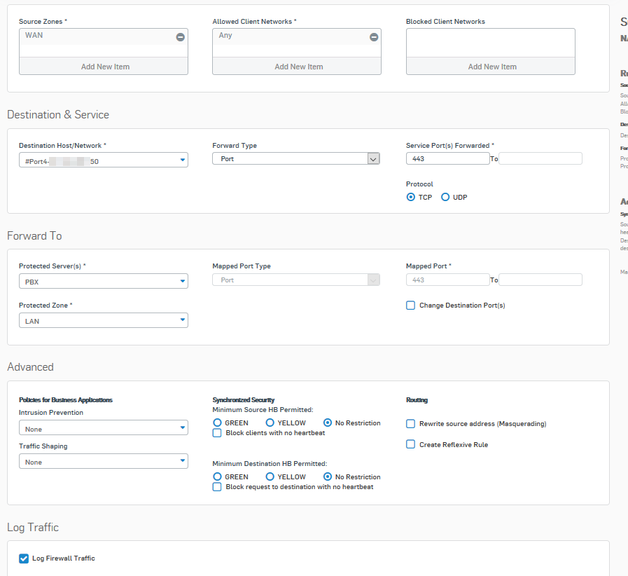Check Block request to destination with no heartbeat
Viewport: 628px width, 576px height.
[217, 487]
